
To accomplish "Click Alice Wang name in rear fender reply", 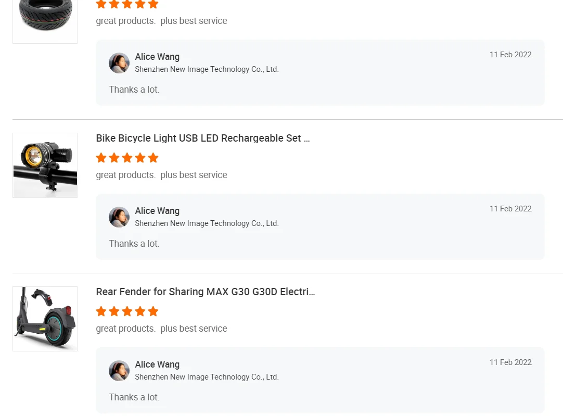I will pos(157,364).
